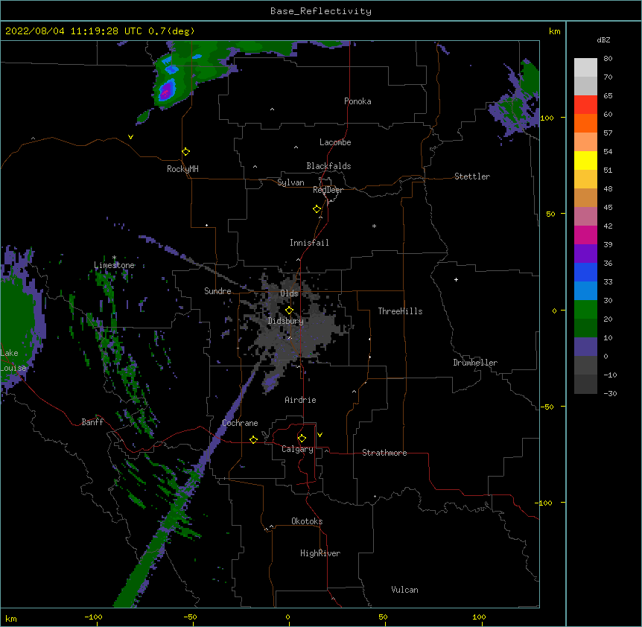Click the Blackfalds city label
The height and width of the screenshot is (627, 642).
click(328, 166)
